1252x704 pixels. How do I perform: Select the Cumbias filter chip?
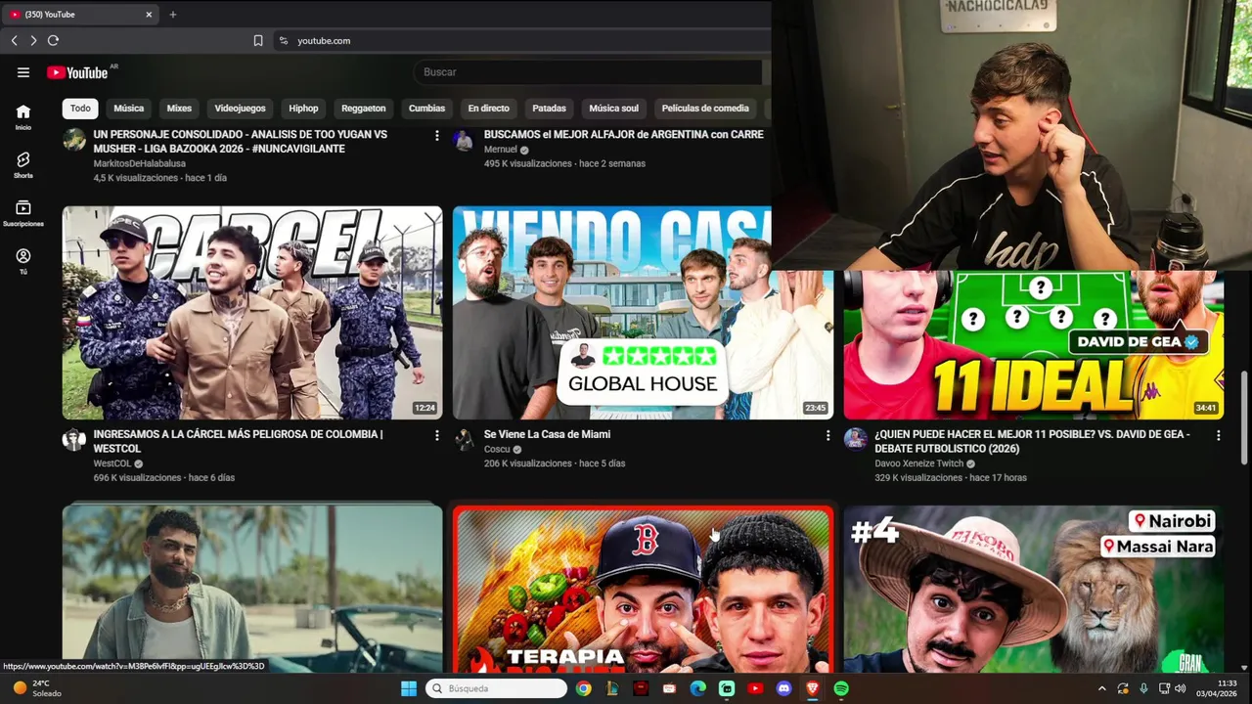[426, 109]
